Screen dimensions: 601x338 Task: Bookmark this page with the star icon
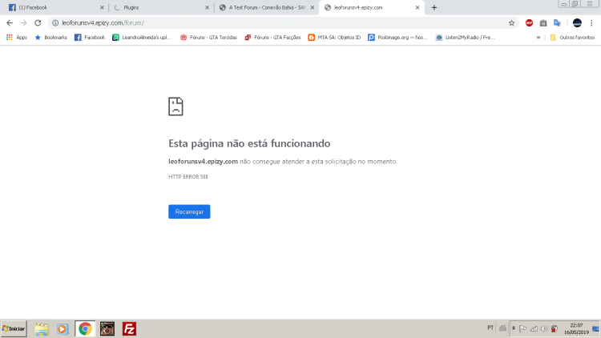(x=511, y=23)
